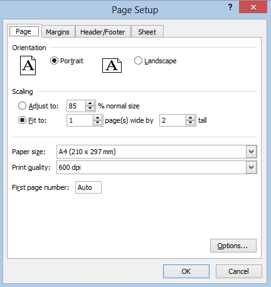The width and height of the screenshot is (271, 287).
Task: Decrease pages wide spinner value
Action: [97, 123]
